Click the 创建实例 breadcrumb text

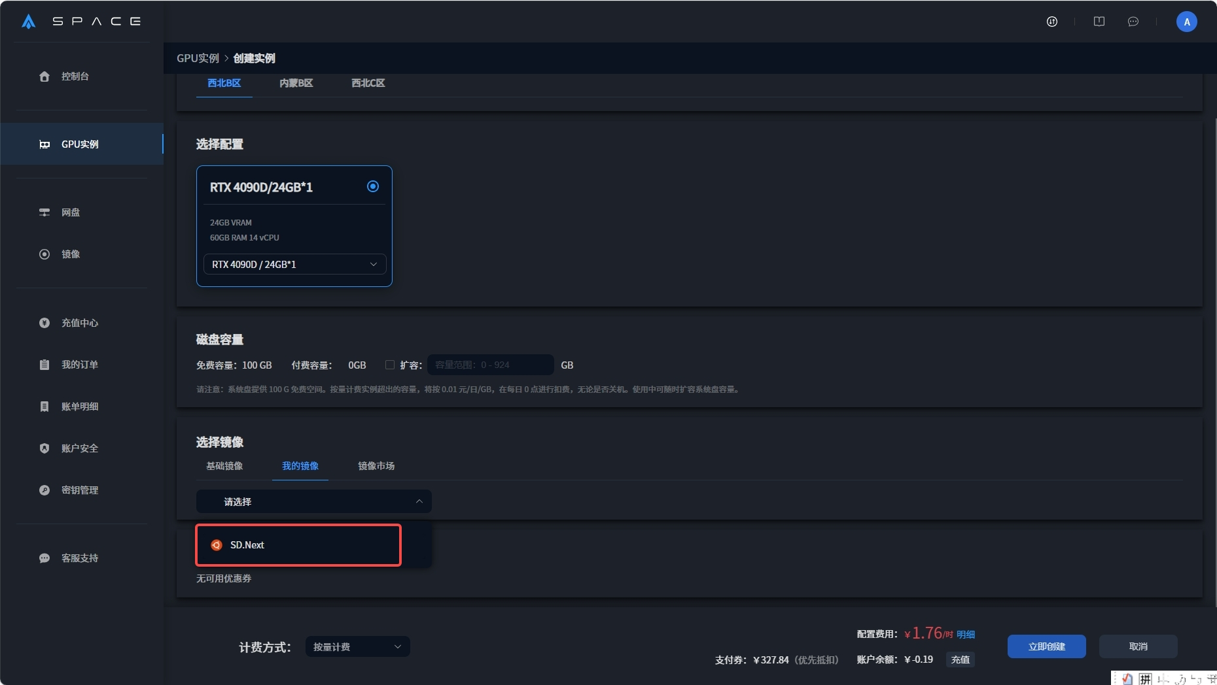[255, 58]
